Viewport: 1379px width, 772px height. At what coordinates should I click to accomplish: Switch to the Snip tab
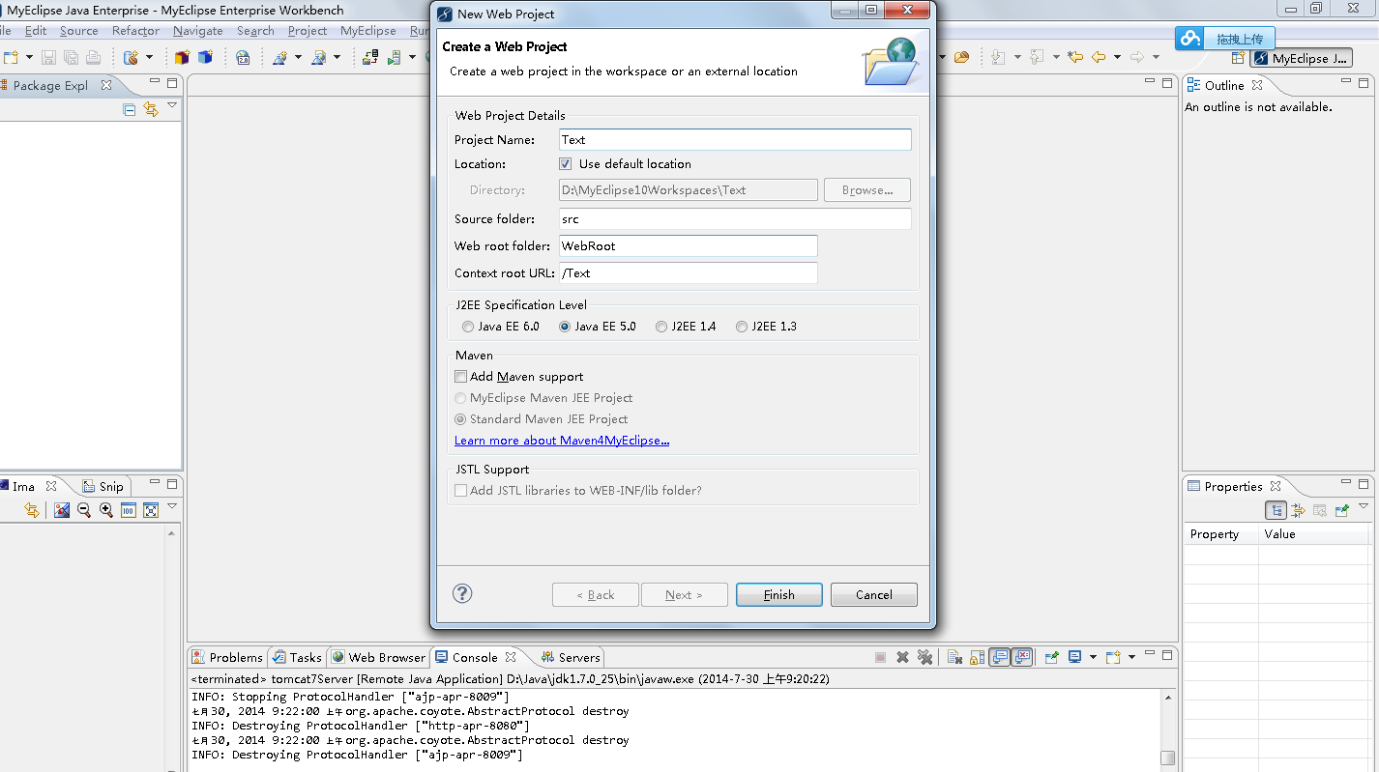[103, 486]
